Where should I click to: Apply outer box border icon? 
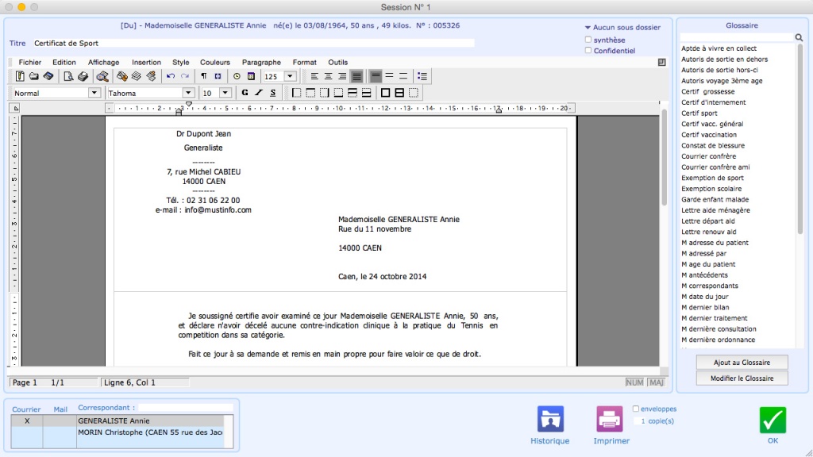coord(385,93)
